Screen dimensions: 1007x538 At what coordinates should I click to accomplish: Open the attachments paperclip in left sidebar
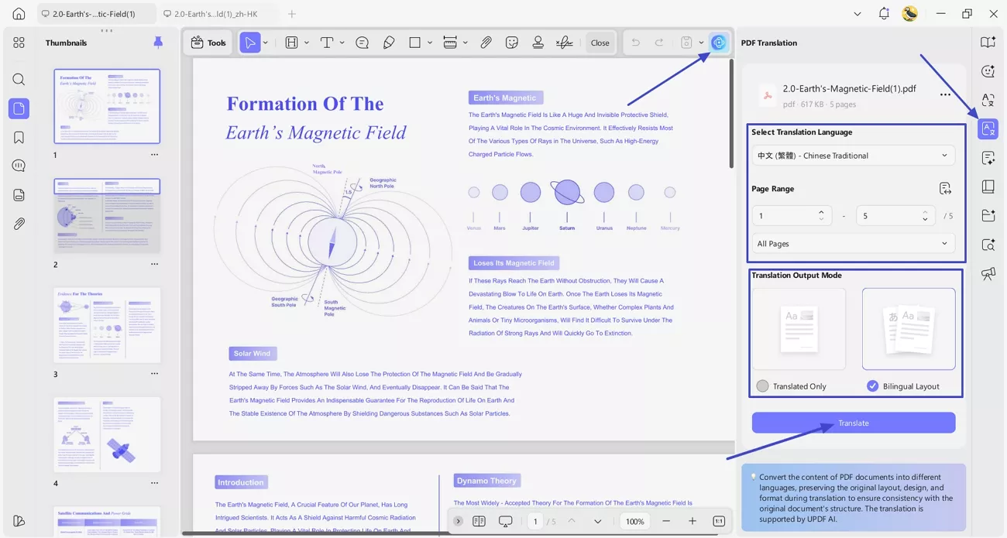[x=19, y=224]
